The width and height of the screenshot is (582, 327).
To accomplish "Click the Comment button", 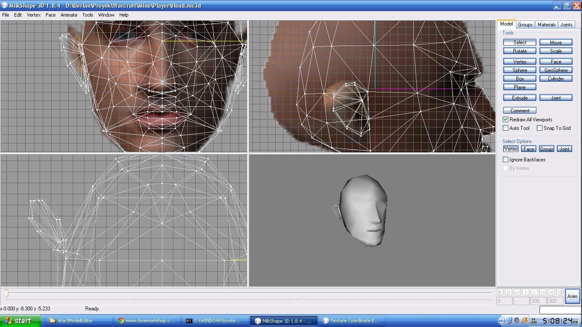I will [520, 110].
